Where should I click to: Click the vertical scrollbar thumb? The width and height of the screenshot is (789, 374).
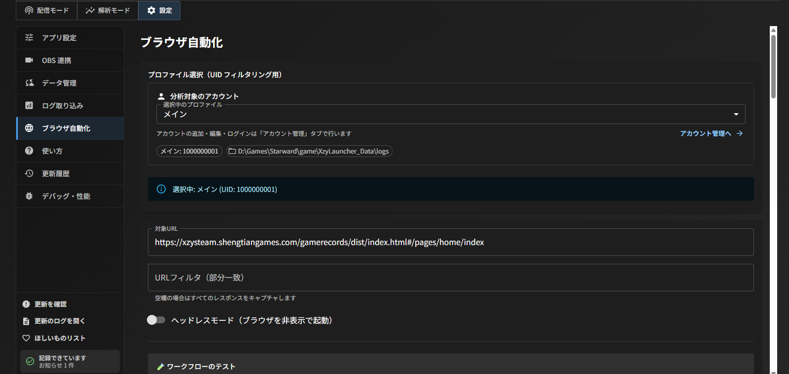pos(773,66)
